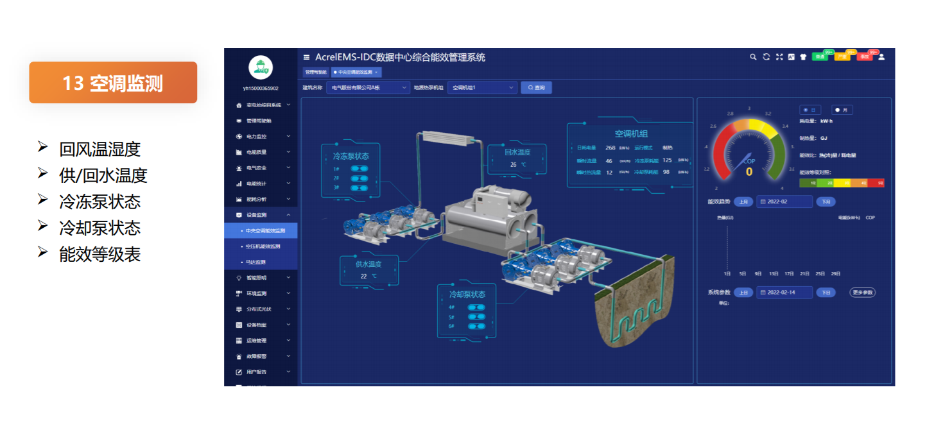Click the alarm icon of 电气安全
Viewport: 936px width, 437px height.
point(239,167)
